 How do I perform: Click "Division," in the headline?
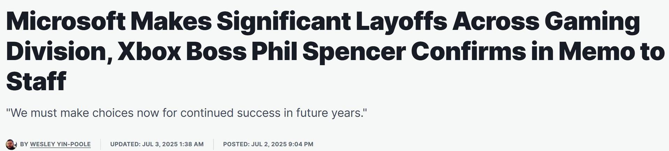(59, 51)
